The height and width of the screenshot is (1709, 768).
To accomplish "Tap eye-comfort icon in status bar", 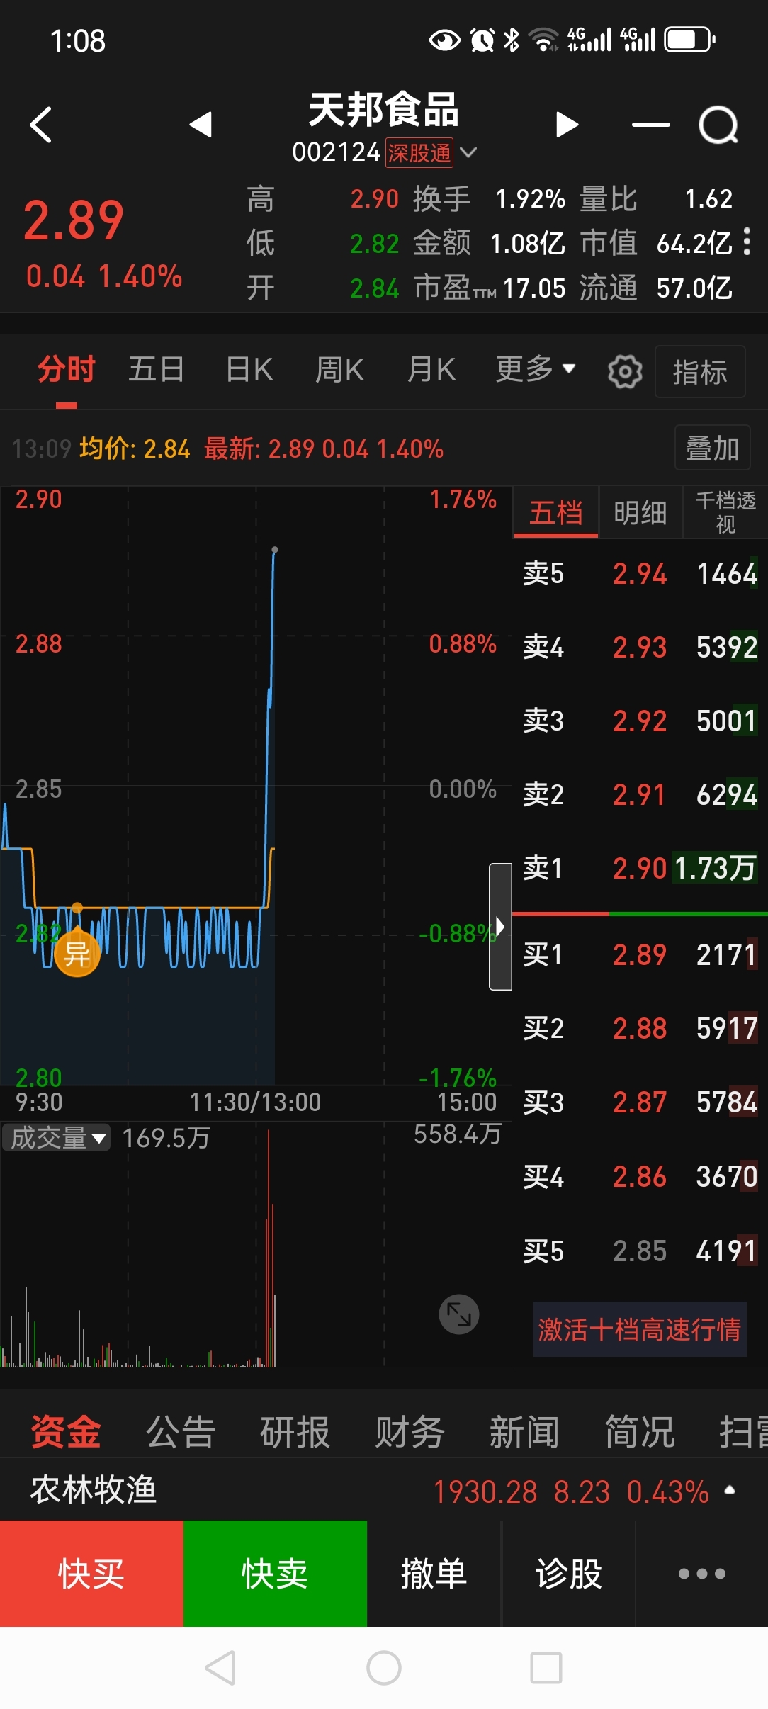I will tap(444, 40).
